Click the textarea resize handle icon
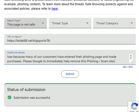139x112 pixels. pos(131,62)
